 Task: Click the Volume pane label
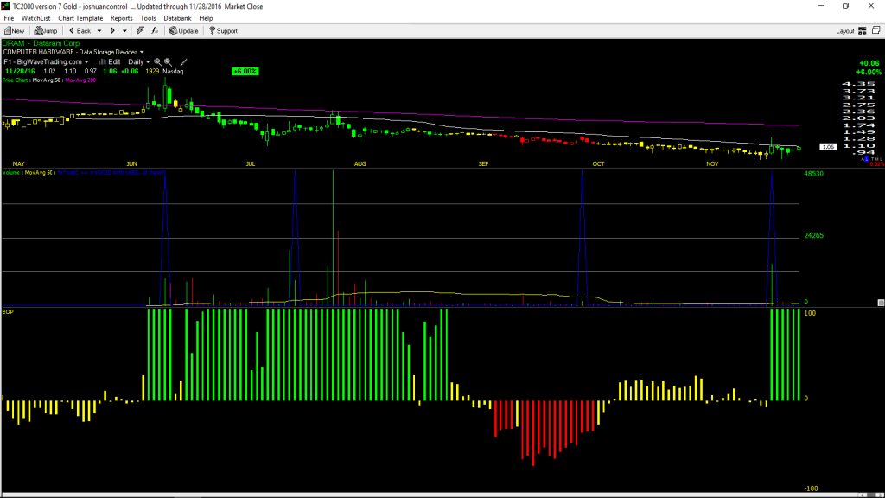[x=10, y=173]
